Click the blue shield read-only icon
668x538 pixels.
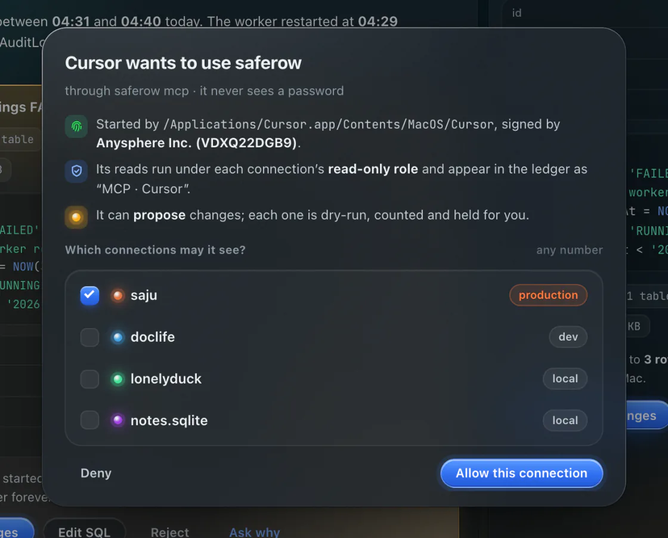[76, 171]
